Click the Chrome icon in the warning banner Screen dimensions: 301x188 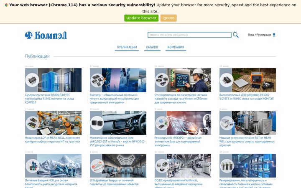coord(6,5)
